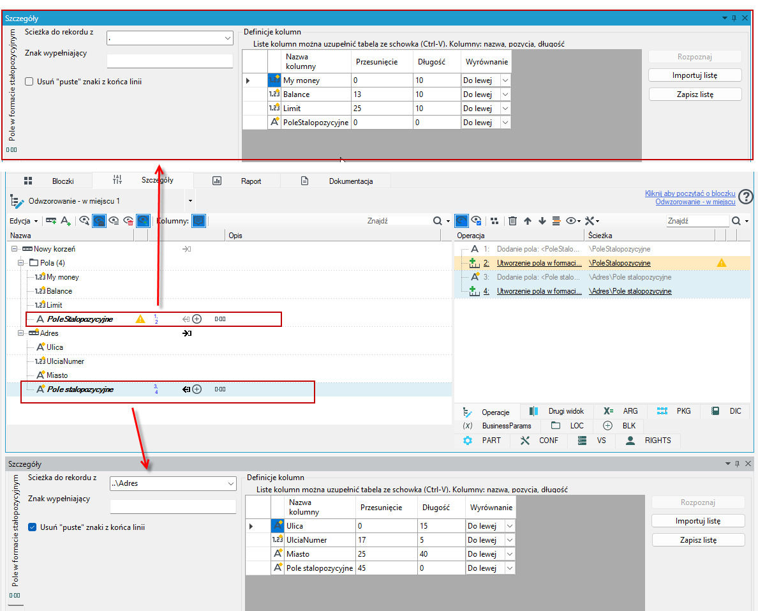Click the add record icon in the Edycja toolbar

point(51,221)
